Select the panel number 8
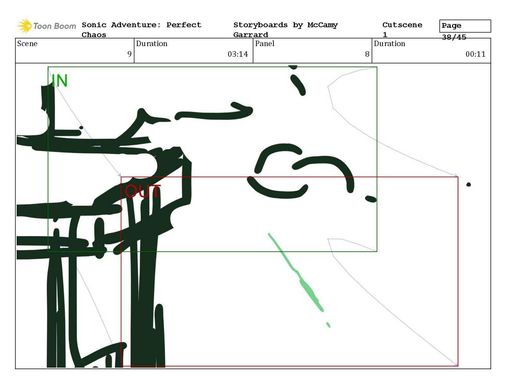The width and height of the screenshot is (507, 392). (x=367, y=54)
